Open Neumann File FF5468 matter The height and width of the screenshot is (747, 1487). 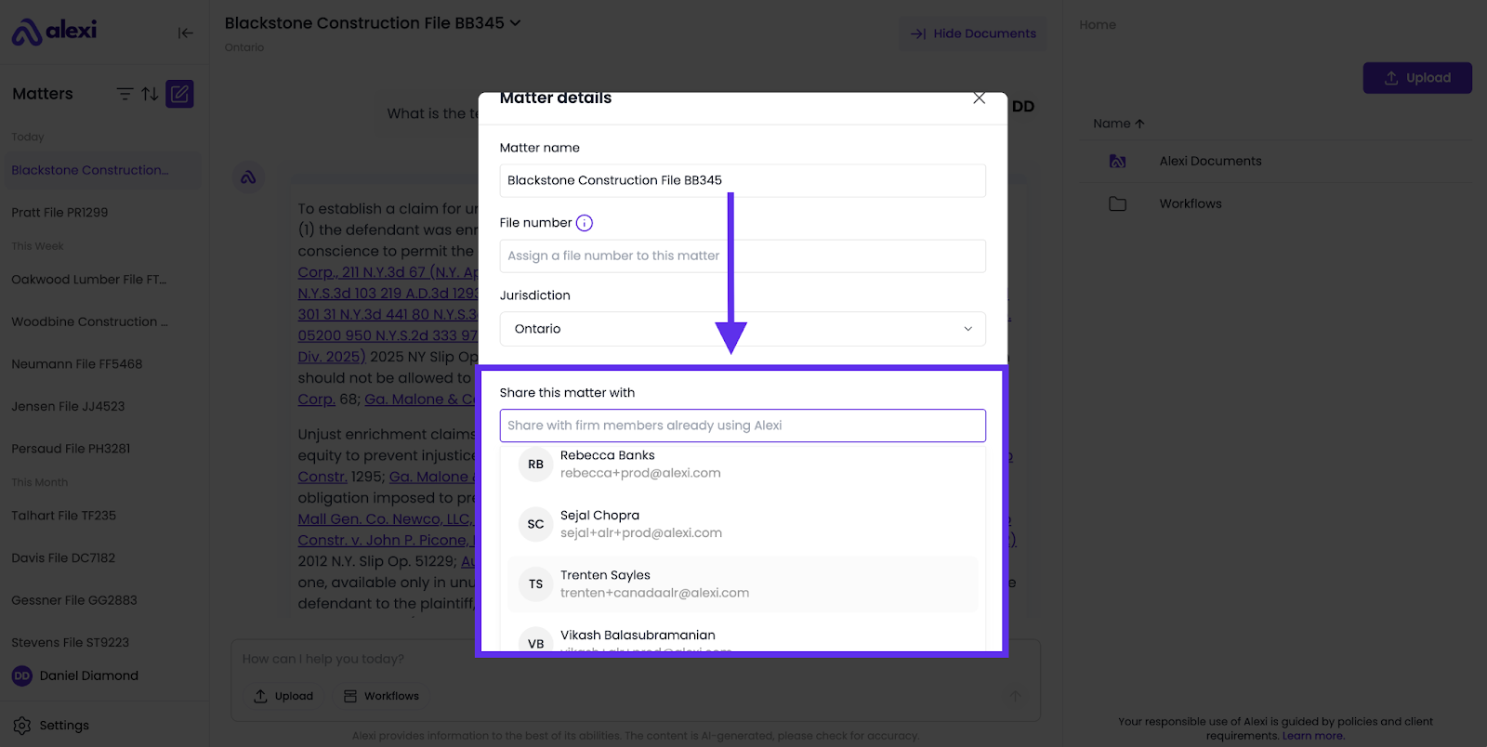pyautogui.click(x=76, y=364)
